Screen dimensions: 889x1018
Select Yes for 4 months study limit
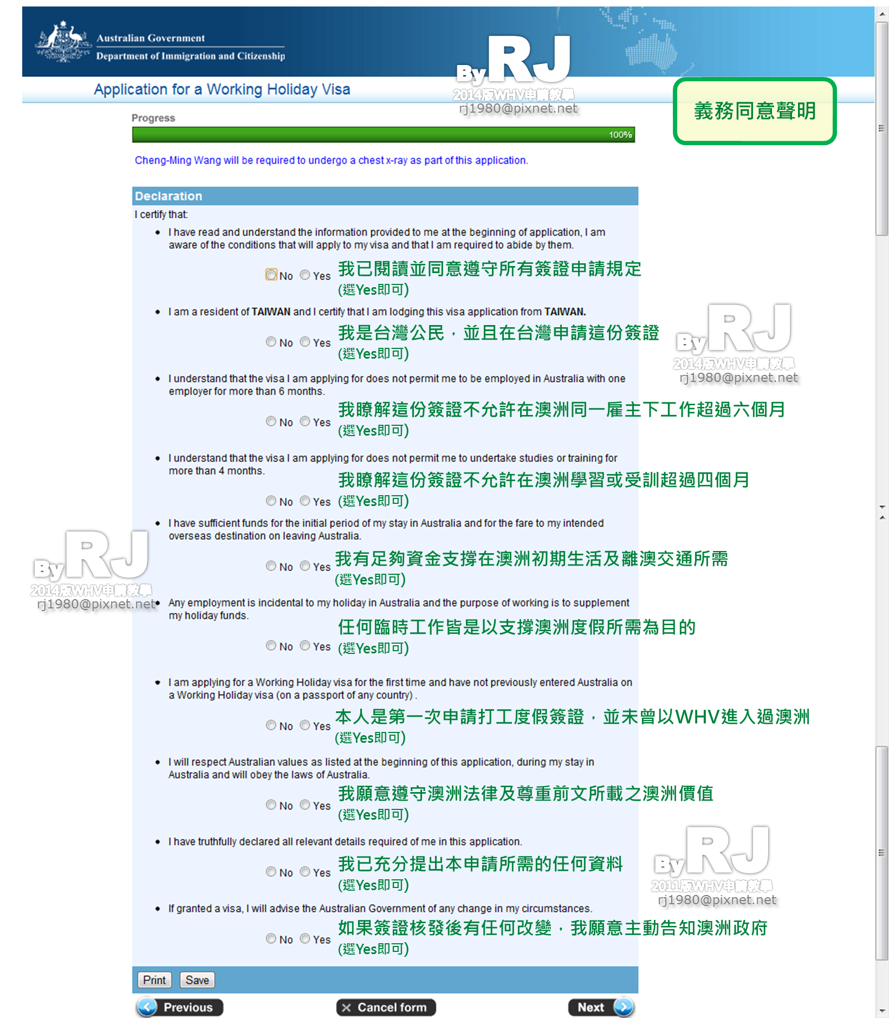pyautogui.click(x=305, y=501)
